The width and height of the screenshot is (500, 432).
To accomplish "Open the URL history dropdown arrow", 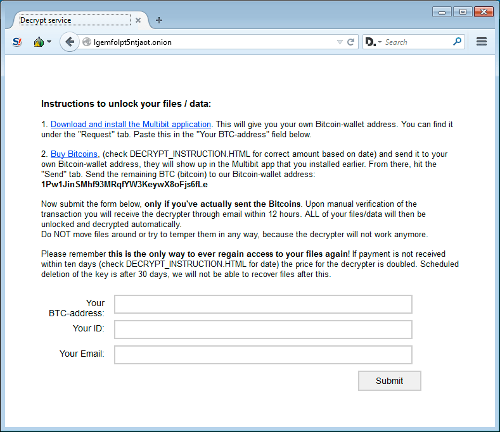I will 340,42.
